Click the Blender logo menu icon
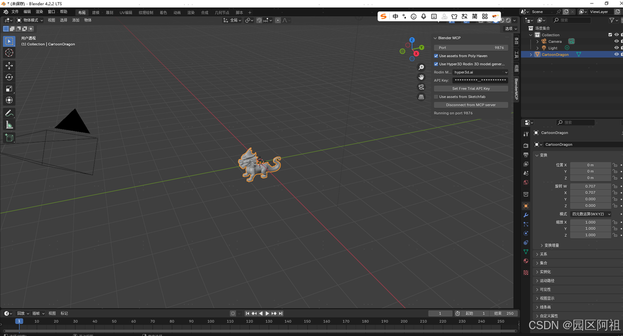 point(5,12)
